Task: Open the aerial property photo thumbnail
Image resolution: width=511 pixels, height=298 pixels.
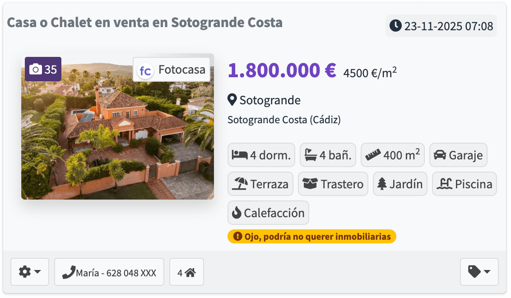Action: [x=117, y=135]
